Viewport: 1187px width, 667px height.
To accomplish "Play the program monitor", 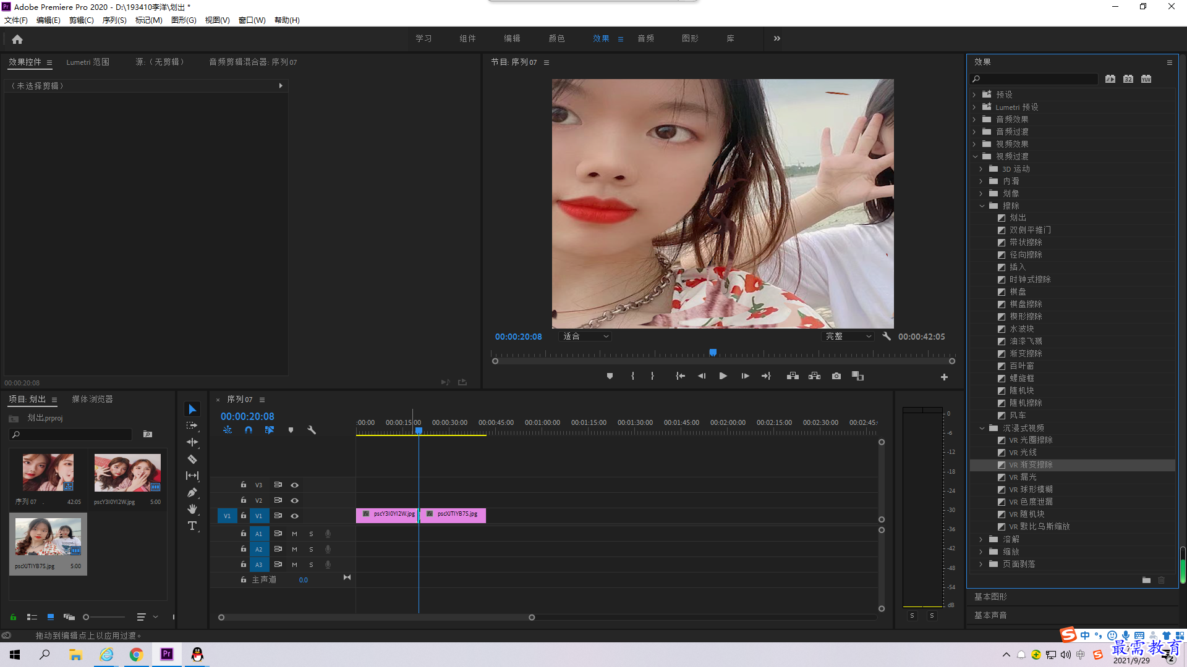I will tap(723, 376).
